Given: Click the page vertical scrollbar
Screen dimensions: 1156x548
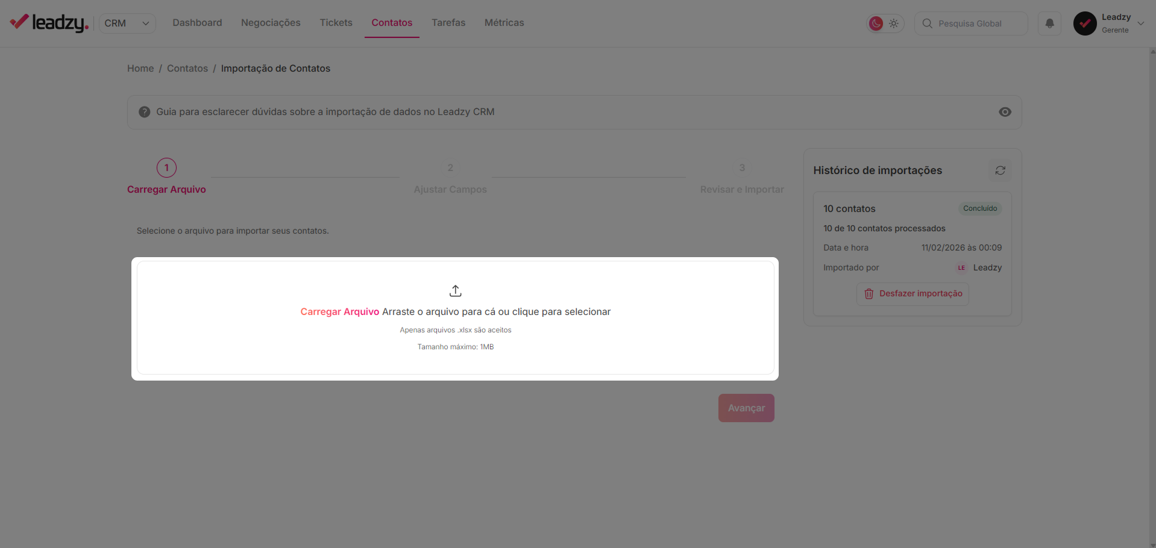Looking at the screenshot, I should coord(1152,297).
